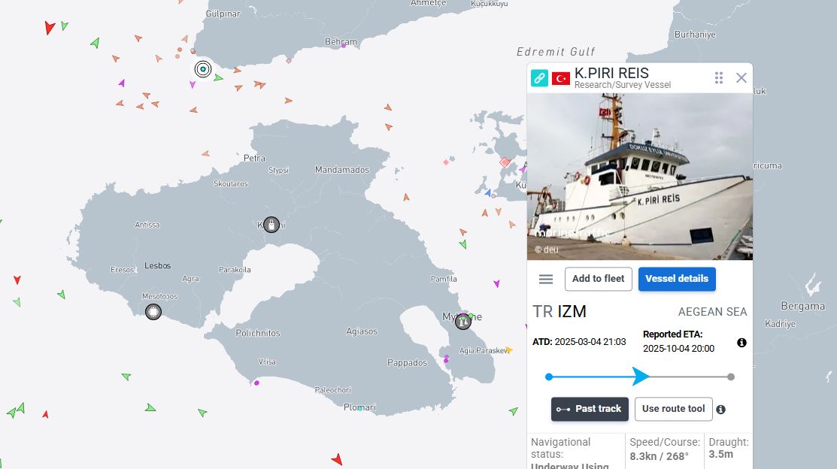837x469 pixels.
Task: Toggle the Past track button
Action: point(589,409)
